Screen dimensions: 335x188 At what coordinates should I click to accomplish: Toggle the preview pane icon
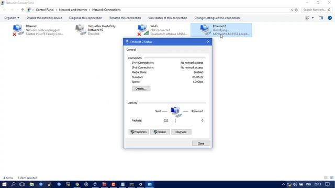[321, 18]
